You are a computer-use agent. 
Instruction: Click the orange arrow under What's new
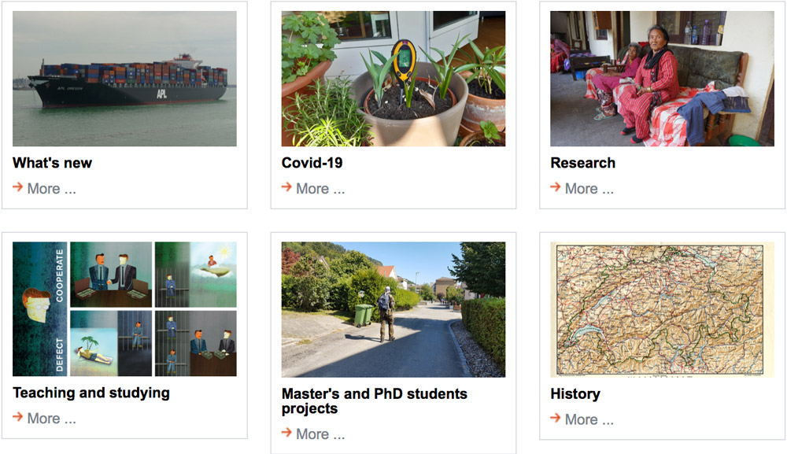pos(18,187)
